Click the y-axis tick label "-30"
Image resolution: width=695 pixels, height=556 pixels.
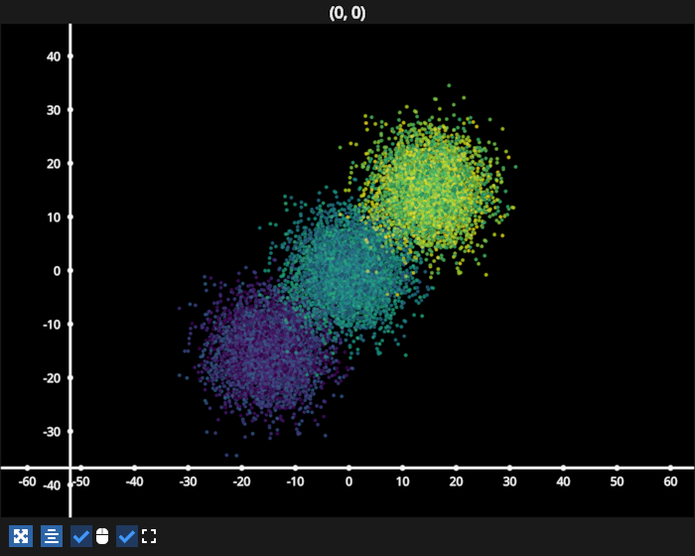coord(52,432)
